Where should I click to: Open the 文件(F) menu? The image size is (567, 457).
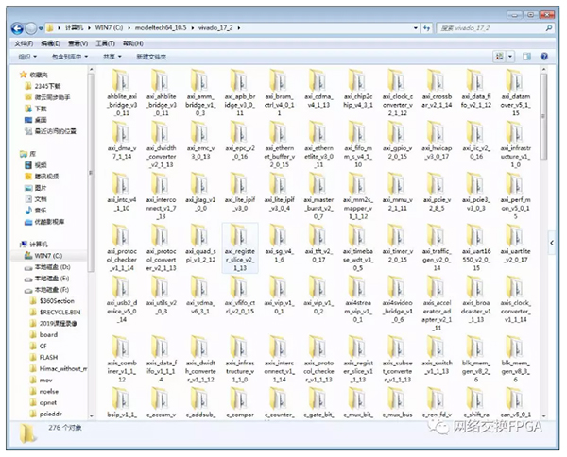(x=24, y=44)
